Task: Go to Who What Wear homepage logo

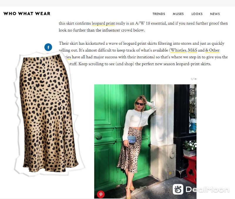Action: (x=27, y=14)
